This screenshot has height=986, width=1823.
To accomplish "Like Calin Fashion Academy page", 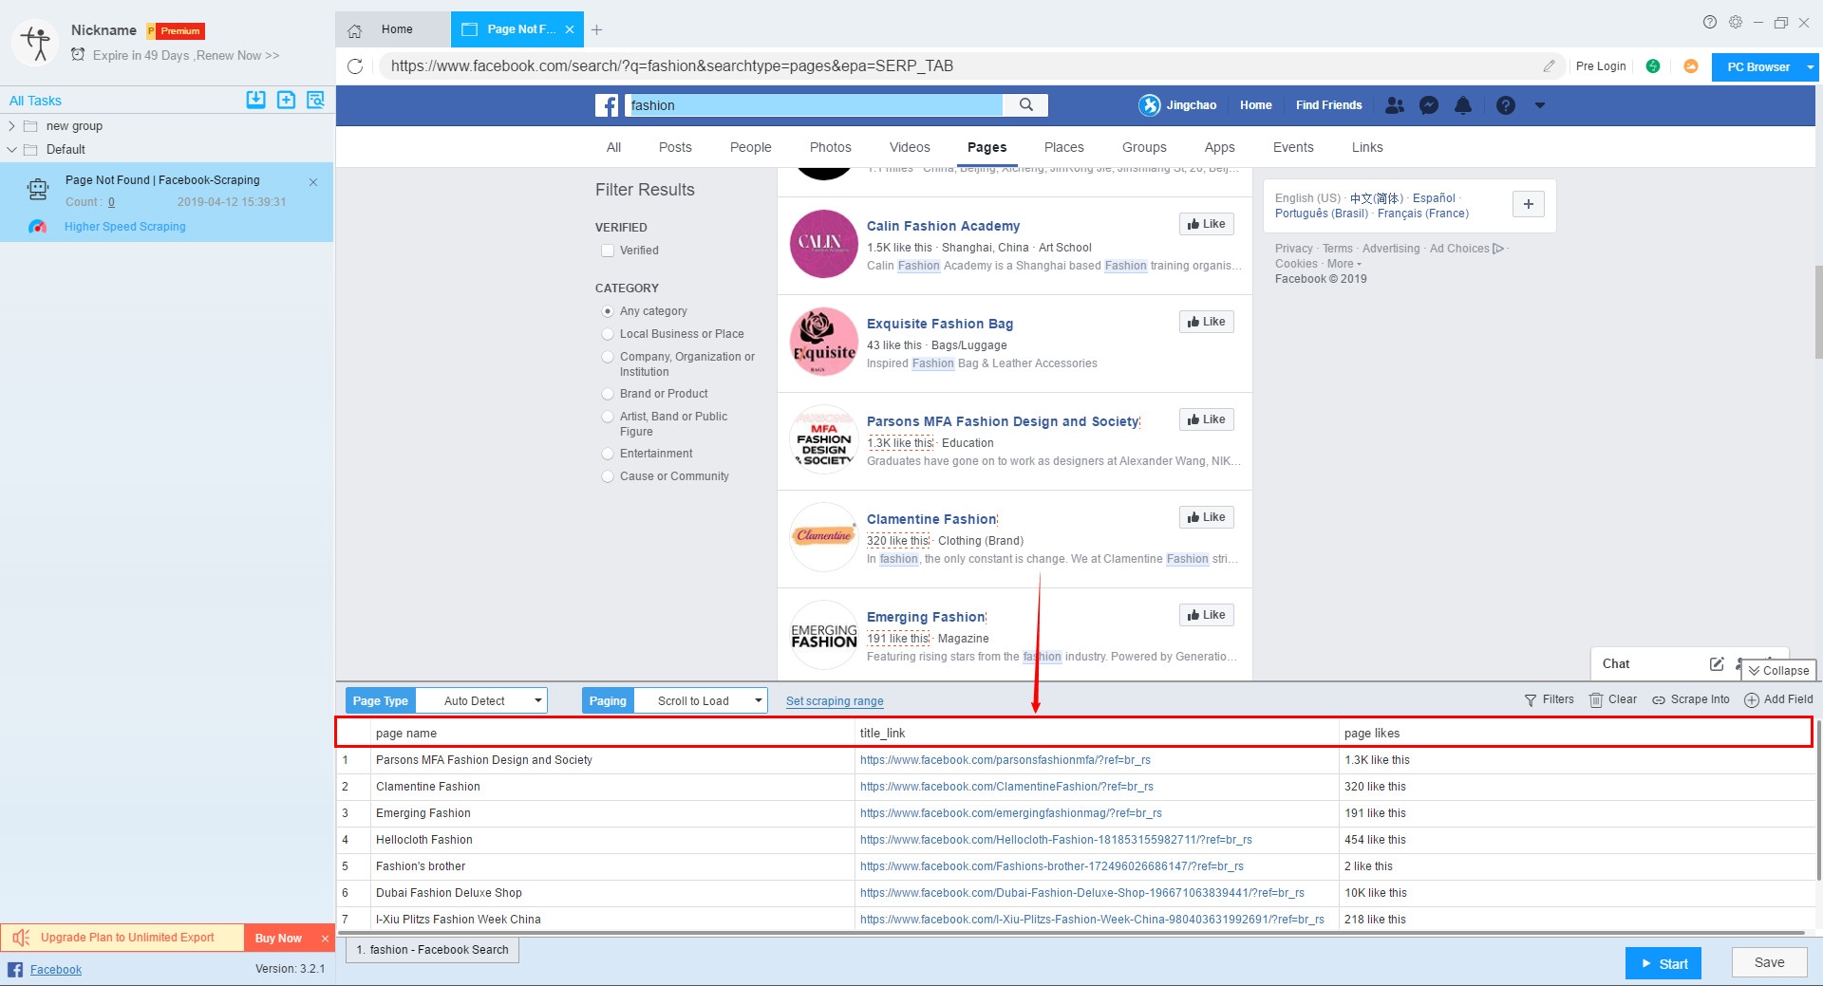I will coord(1207,224).
